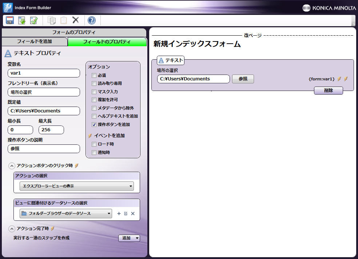This screenshot has width=358, height=259.
Task: Switch to the フィールドを追加 tab
Action: click(x=35, y=42)
